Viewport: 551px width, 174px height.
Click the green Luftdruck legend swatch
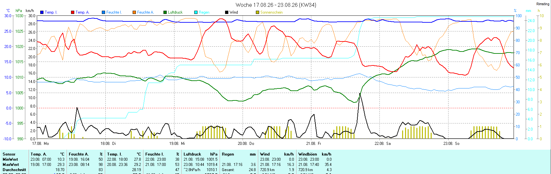(x=165, y=12)
